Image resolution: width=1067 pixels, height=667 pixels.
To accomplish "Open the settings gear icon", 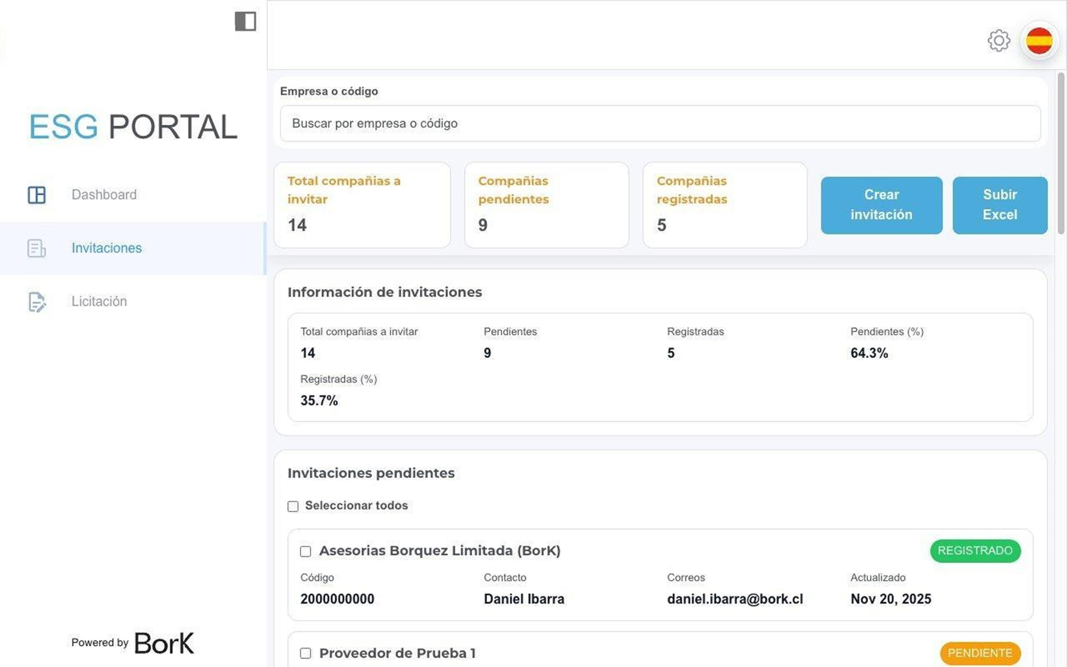I will pyautogui.click(x=998, y=41).
